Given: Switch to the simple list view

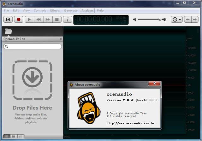Looking at the screenshot, I should (x=14, y=136).
